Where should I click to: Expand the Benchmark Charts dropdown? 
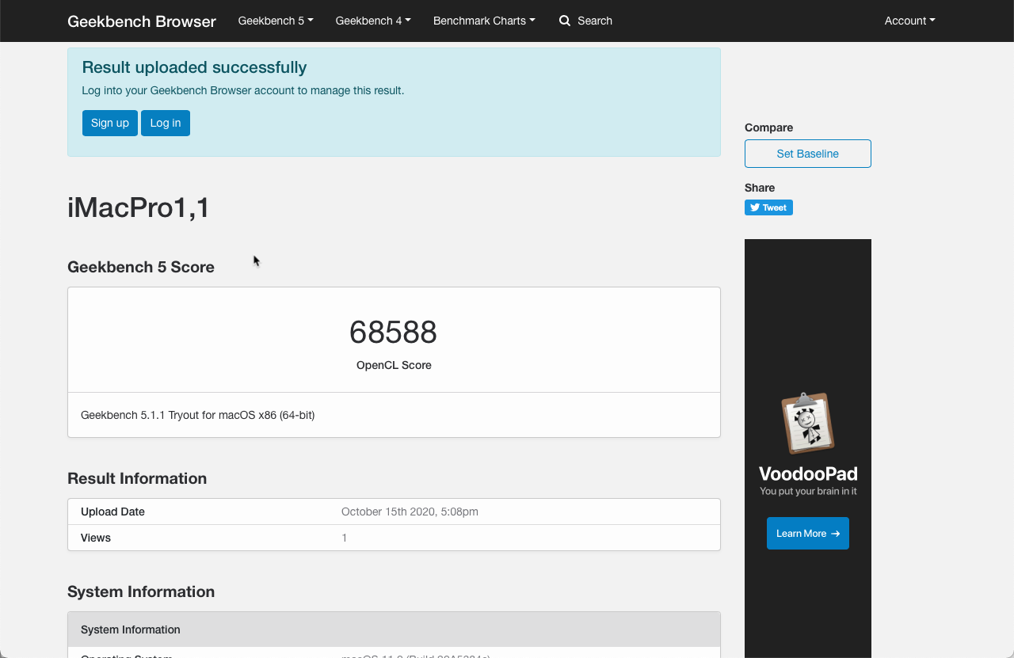pyautogui.click(x=484, y=21)
